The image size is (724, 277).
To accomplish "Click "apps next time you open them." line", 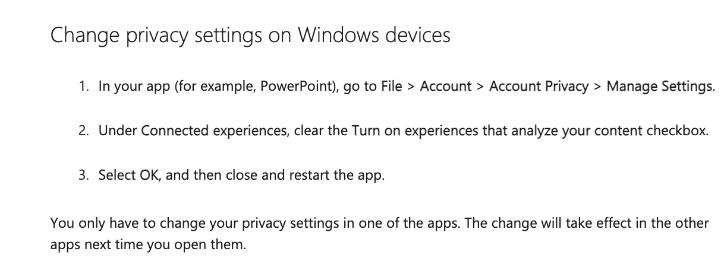I will click(x=147, y=245).
